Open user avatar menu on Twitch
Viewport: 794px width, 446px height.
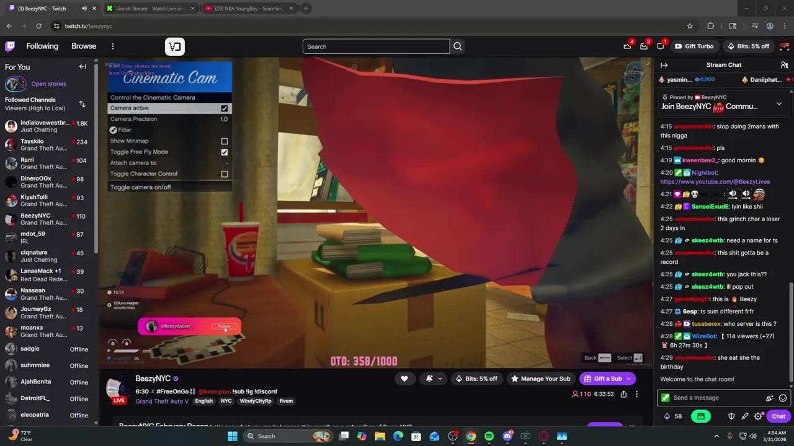click(785, 46)
